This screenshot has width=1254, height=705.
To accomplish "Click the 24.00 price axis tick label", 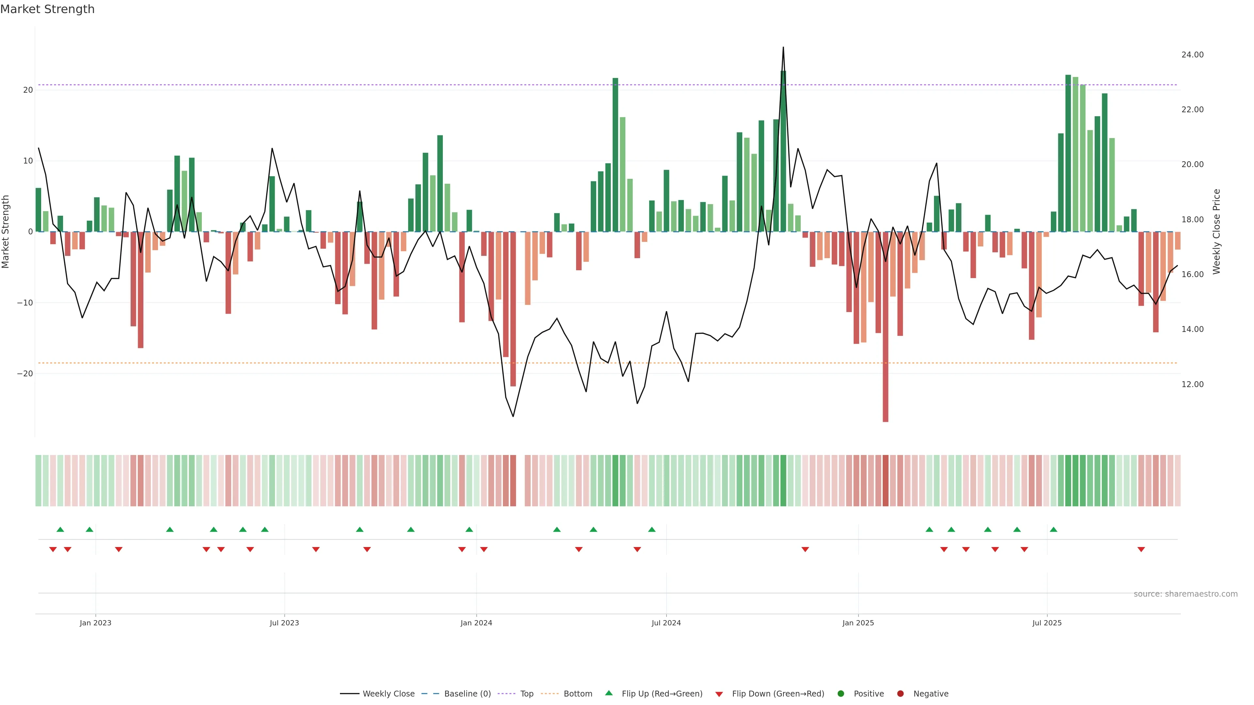I will coord(1192,55).
